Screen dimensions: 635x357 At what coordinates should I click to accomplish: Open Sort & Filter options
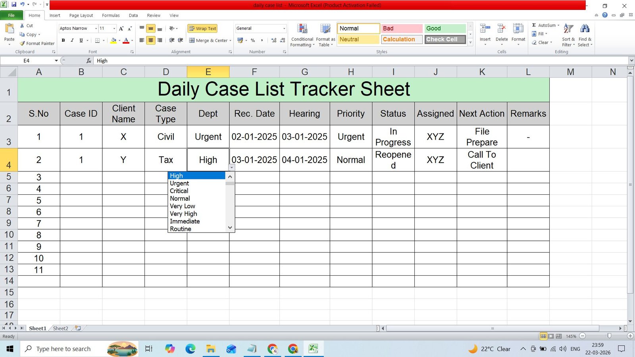[x=568, y=35]
